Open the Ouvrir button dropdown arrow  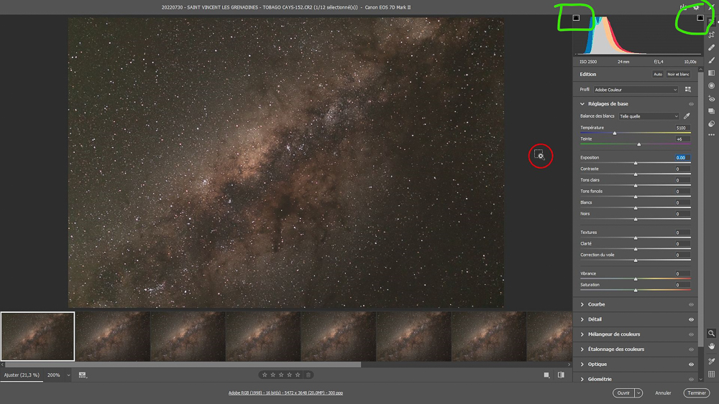(x=638, y=393)
